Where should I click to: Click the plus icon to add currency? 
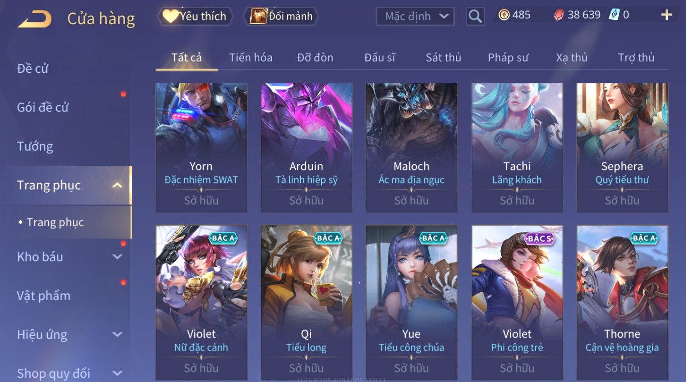(666, 15)
